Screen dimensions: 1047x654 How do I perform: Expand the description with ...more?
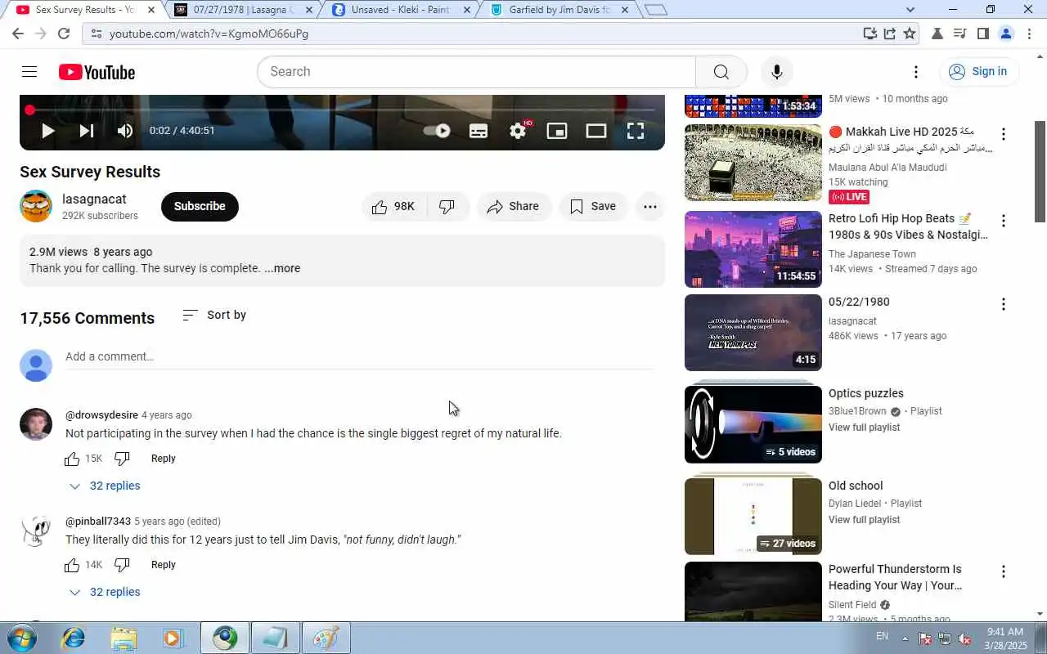coord(282,268)
